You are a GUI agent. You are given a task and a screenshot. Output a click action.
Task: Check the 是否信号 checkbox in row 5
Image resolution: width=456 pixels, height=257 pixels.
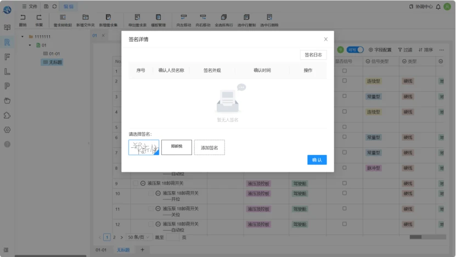(344, 127)
